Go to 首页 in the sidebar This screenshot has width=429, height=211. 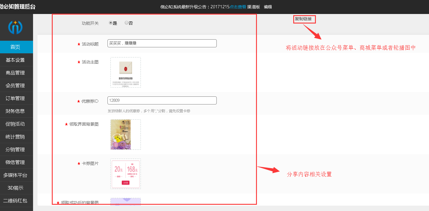(x=16, y=47)
